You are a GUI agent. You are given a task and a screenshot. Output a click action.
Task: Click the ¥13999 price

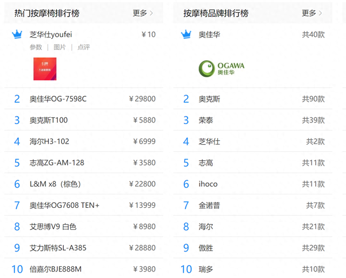142,205
